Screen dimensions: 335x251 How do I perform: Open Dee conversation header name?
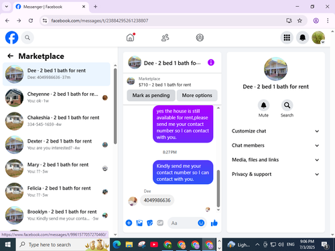coord(172,63)
